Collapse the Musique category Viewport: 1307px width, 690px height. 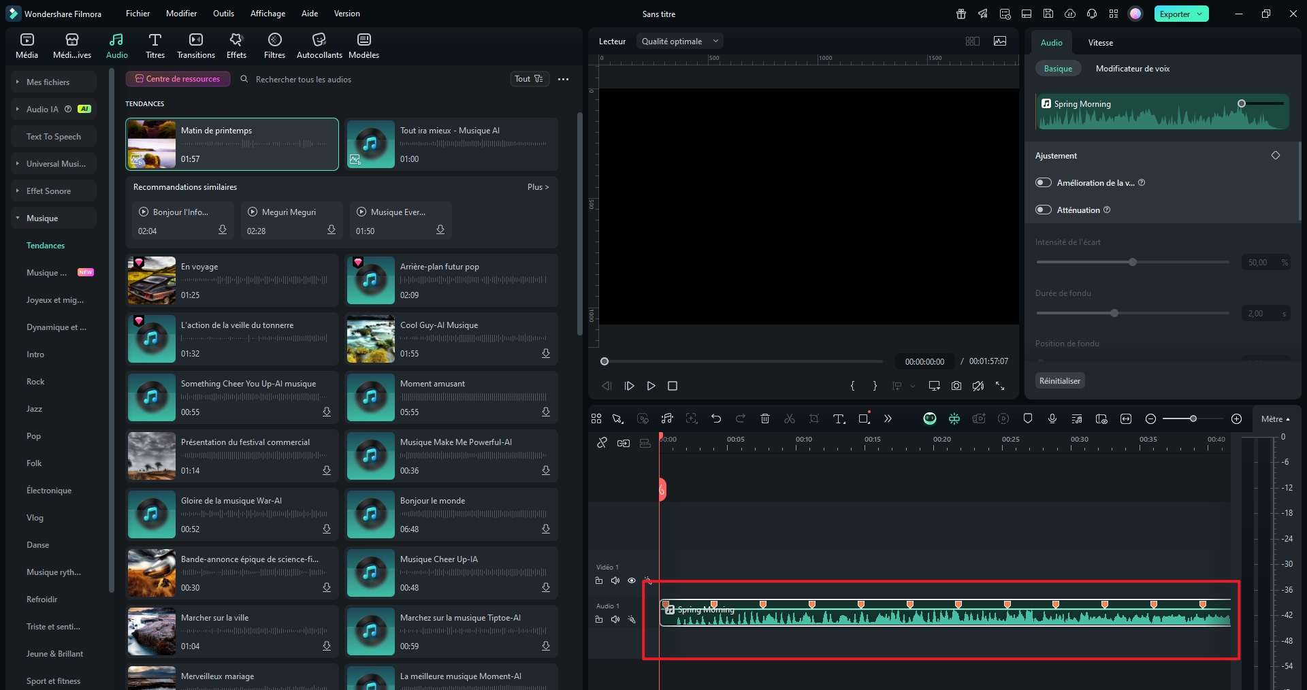[x=53, y=218]
